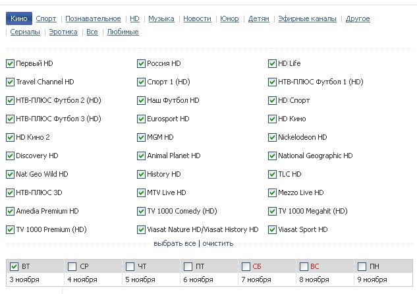
Task: Open the Спорт category
Action: [x=46, y=19]
